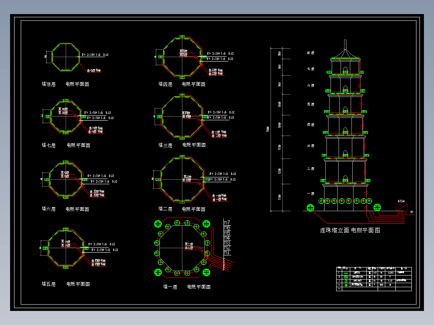Select the n4 circuit label
The width and height of the screenshot is (434, 325).
(x=227, y=238)
